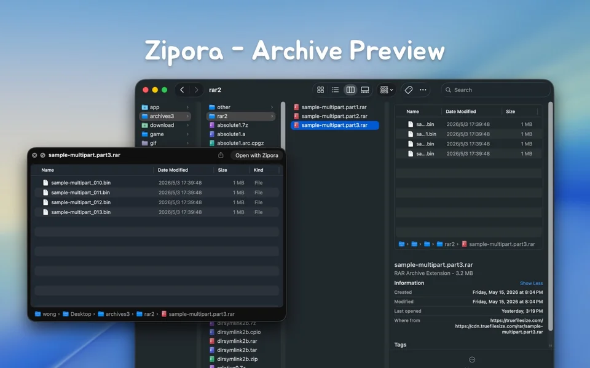Image resolution: width=590 pixels, height=368 pixels.
Task: Select the archives3 folder
Action: [x=165, y=116]
